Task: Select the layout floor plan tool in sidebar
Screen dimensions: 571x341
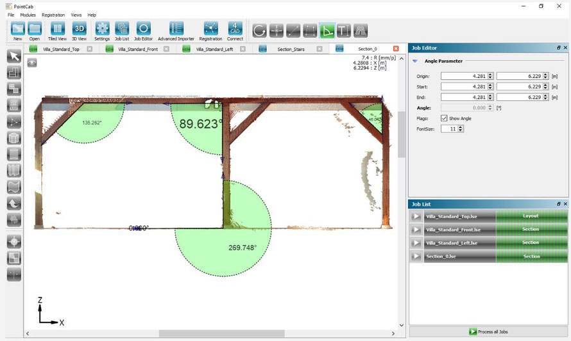Action: (x=14, y=73)
